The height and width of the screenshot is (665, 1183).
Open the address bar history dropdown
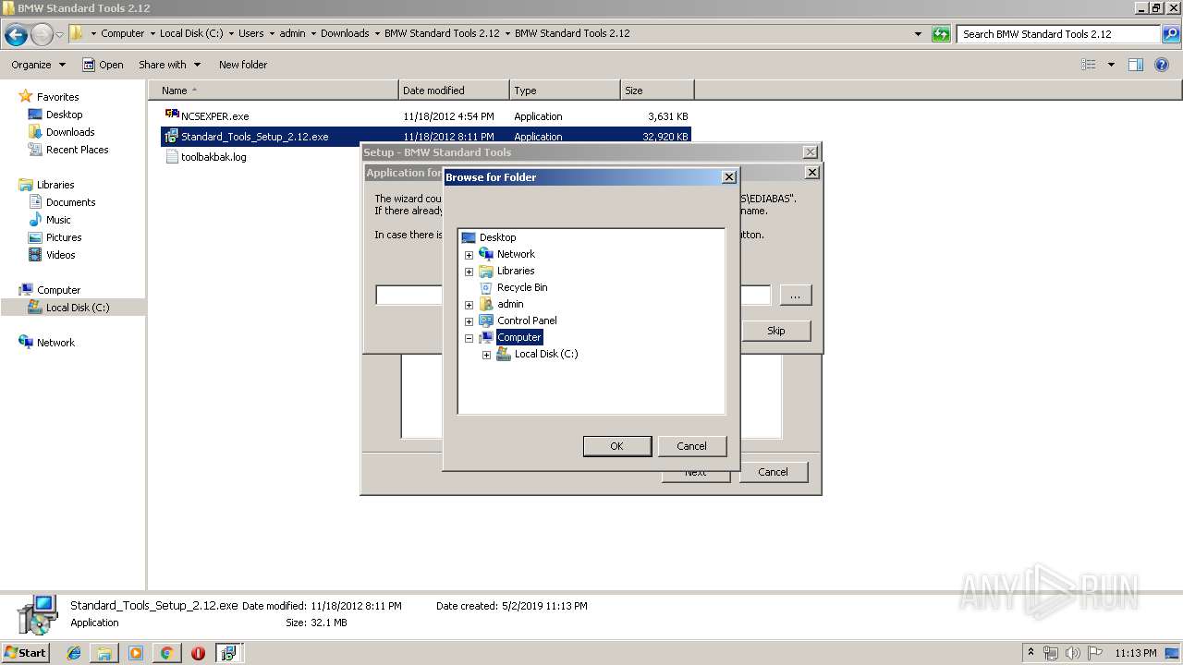point(918,34)
